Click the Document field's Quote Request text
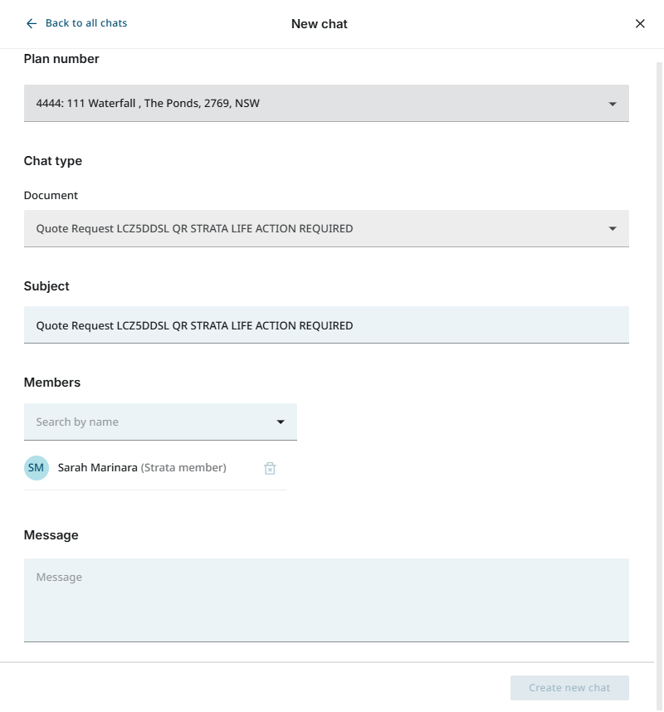Screen dimensions: 664x712 pos(194,228)
